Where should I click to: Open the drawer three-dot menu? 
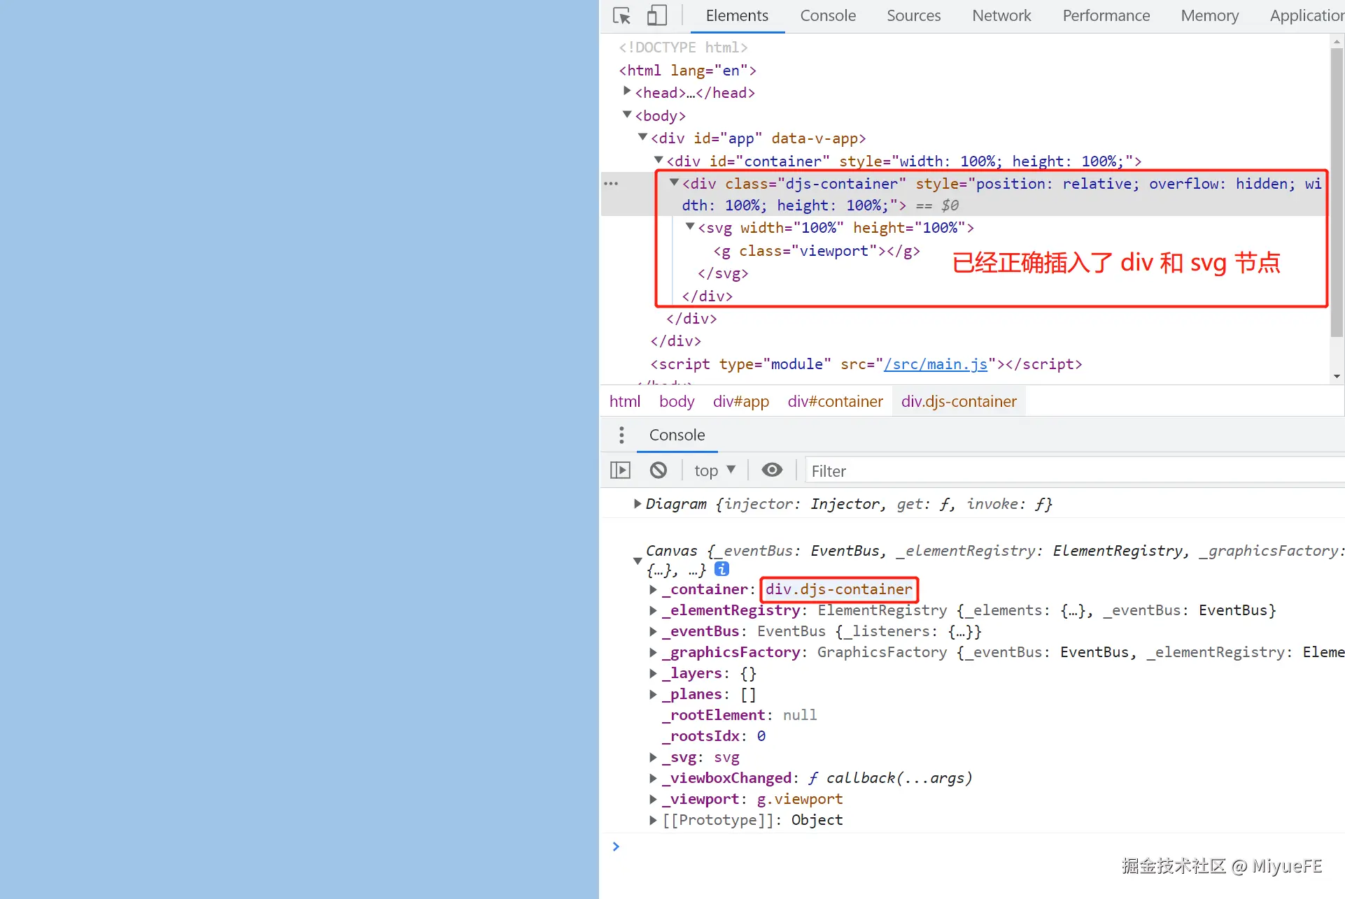(621, 435)
